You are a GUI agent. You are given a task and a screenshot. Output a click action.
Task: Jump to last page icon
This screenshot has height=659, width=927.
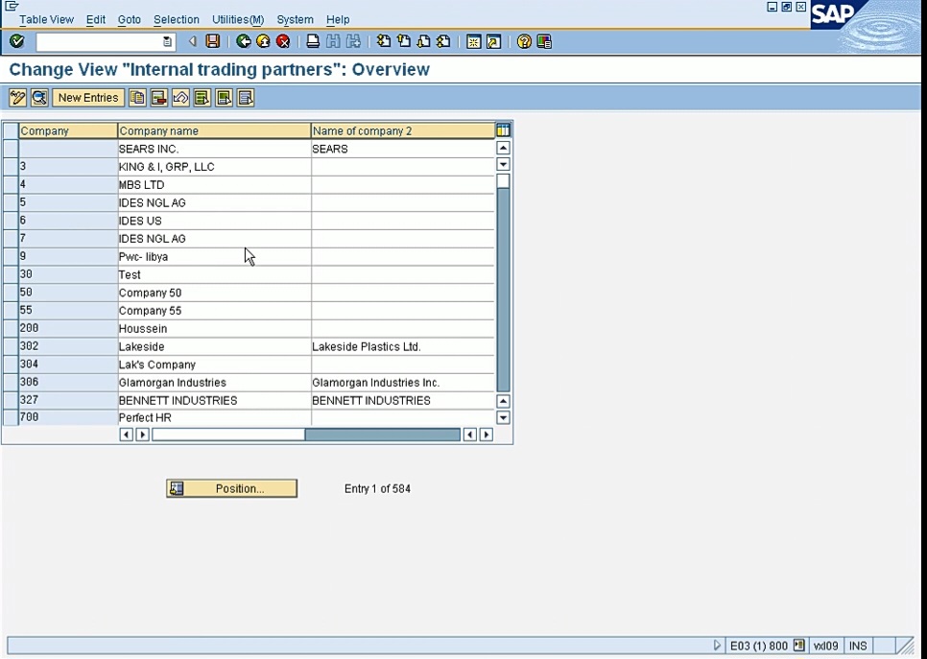(x=443, y=41)
